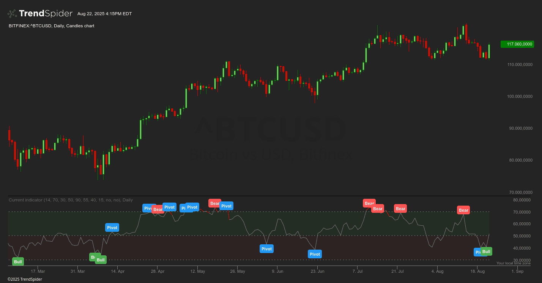This screenshot has height=283, width=542.
Task: Click the Pivot badge near 9 Jun
Action: pyautogui.click(x=266, y=248)
